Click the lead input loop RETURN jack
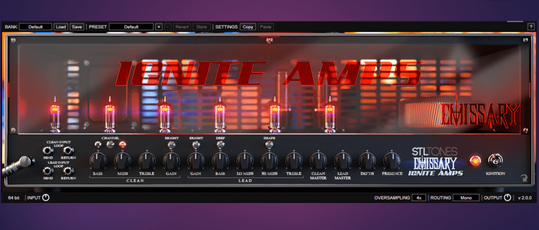The height and width of the screenshot is (230, 539). pos(69,171)
